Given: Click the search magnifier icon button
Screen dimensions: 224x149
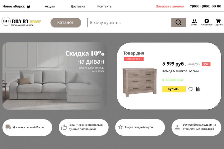Looking at the screenshot, I should pyautogui.click(x=179, y=22).
